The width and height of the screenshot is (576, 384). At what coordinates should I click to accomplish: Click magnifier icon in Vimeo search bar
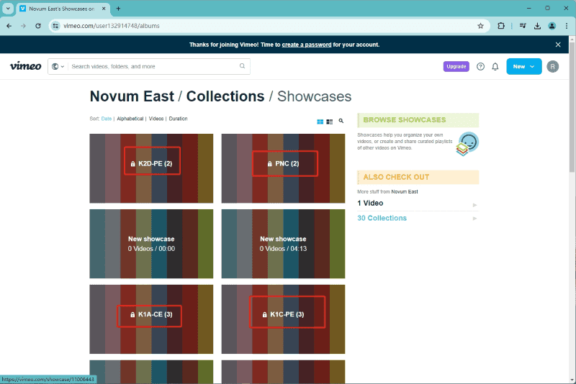pyautogui.click(x=243, y=66)
